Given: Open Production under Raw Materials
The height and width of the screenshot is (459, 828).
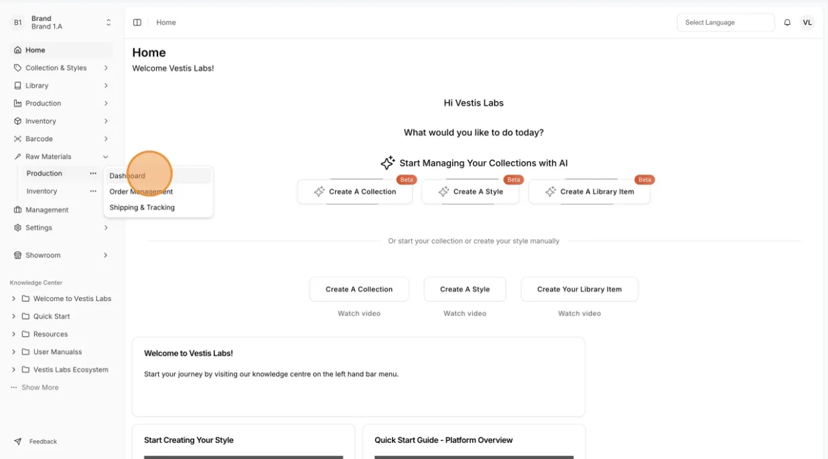Looking at the screenshot, I should coord(44,173).
